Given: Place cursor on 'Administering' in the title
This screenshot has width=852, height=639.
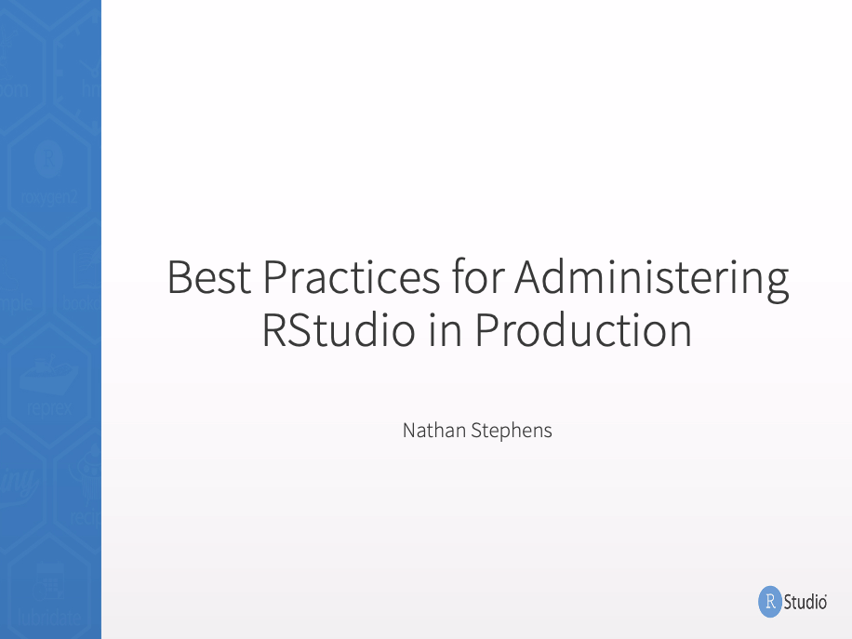Looking at the screenshot, I should [x=652, y=277].
